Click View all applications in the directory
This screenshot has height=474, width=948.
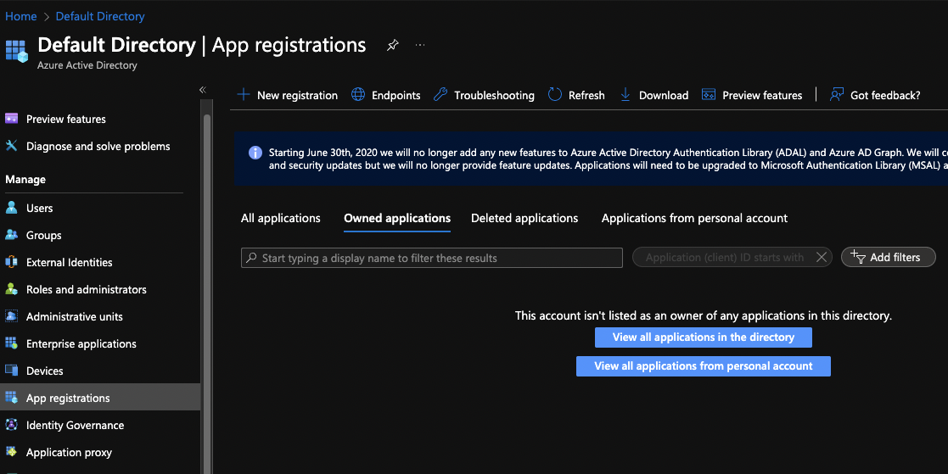(703, 337)
